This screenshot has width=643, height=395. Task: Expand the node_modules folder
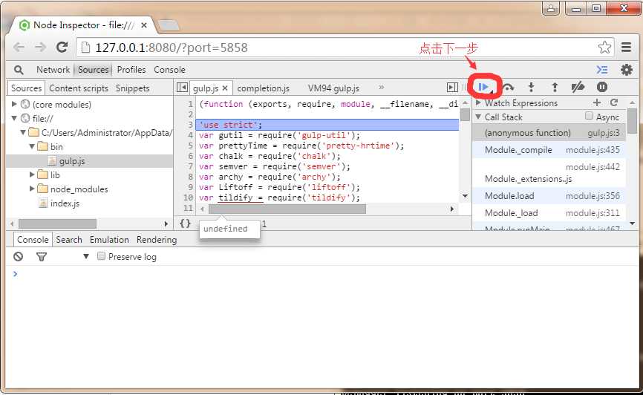click(32, 189)
